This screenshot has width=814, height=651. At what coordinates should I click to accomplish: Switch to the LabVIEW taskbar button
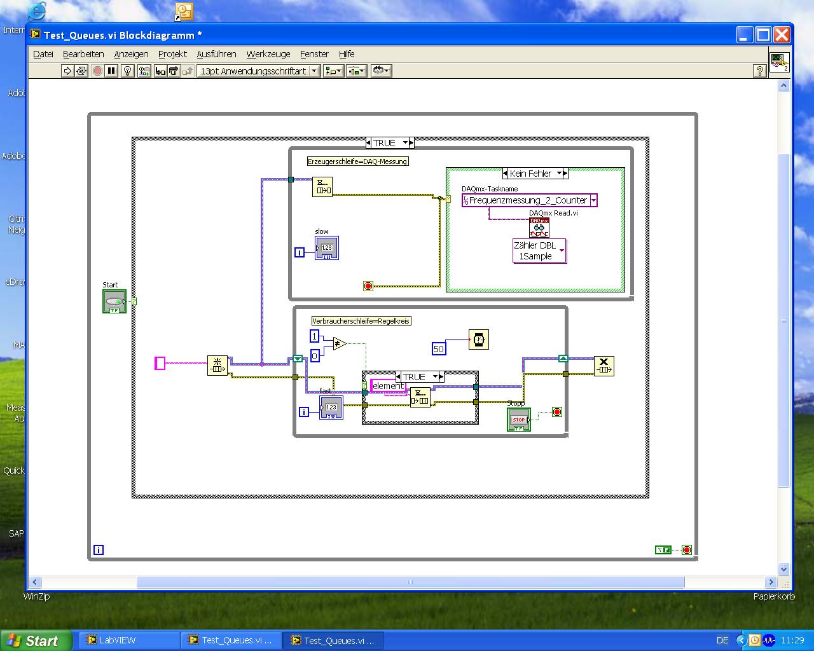tap(130, 640)
